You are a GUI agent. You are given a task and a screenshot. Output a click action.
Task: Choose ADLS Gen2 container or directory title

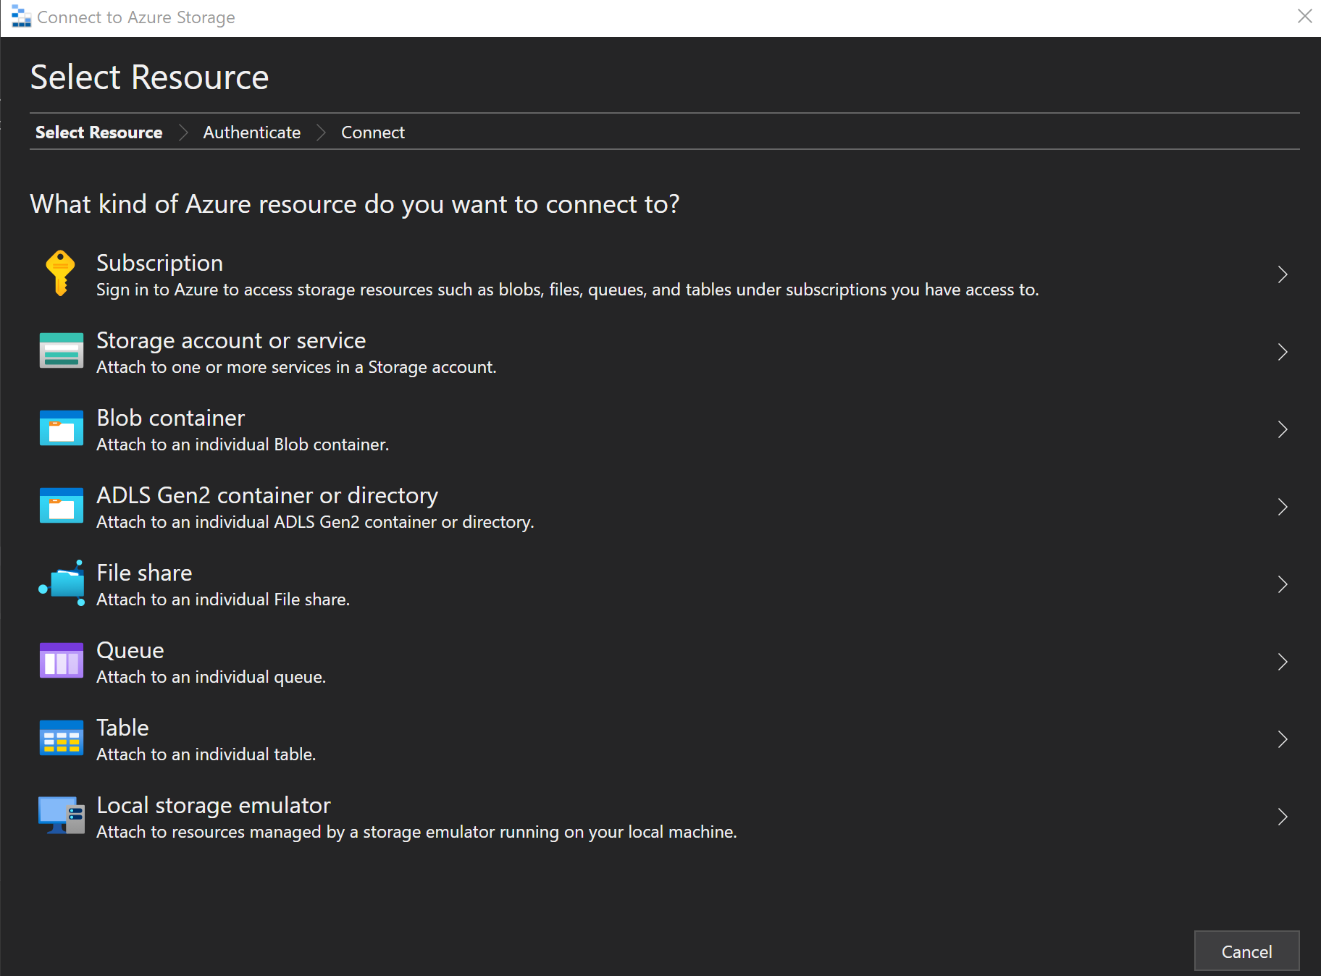(x=267, y=495)
